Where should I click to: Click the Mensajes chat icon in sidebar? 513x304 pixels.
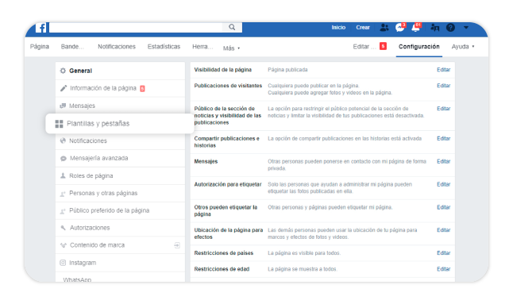(x=63, y=106)
